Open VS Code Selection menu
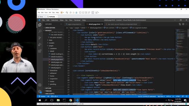Viewport: 189px width, 106px height. tap(55, 20)
